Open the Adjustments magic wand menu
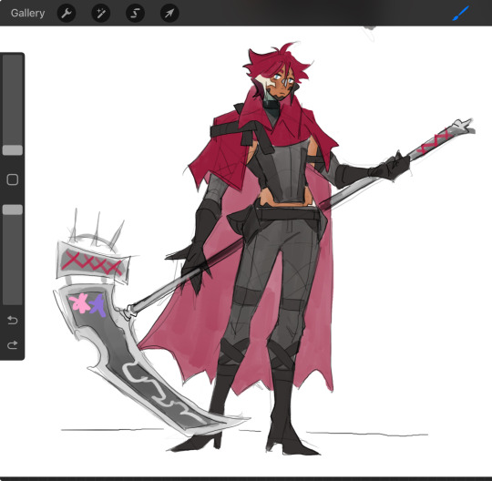492x481 pixels. tap(101, 13)
